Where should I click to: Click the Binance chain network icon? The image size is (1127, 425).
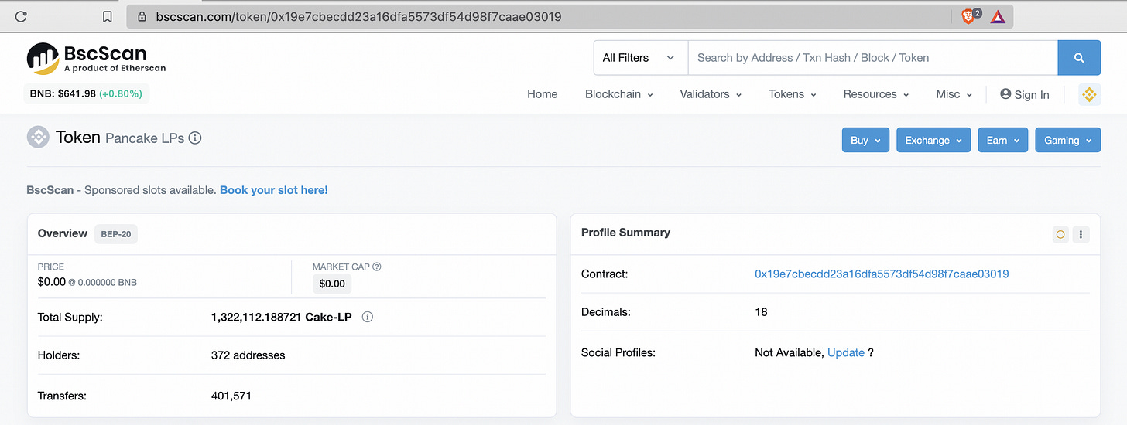[x=1089, y=94]
